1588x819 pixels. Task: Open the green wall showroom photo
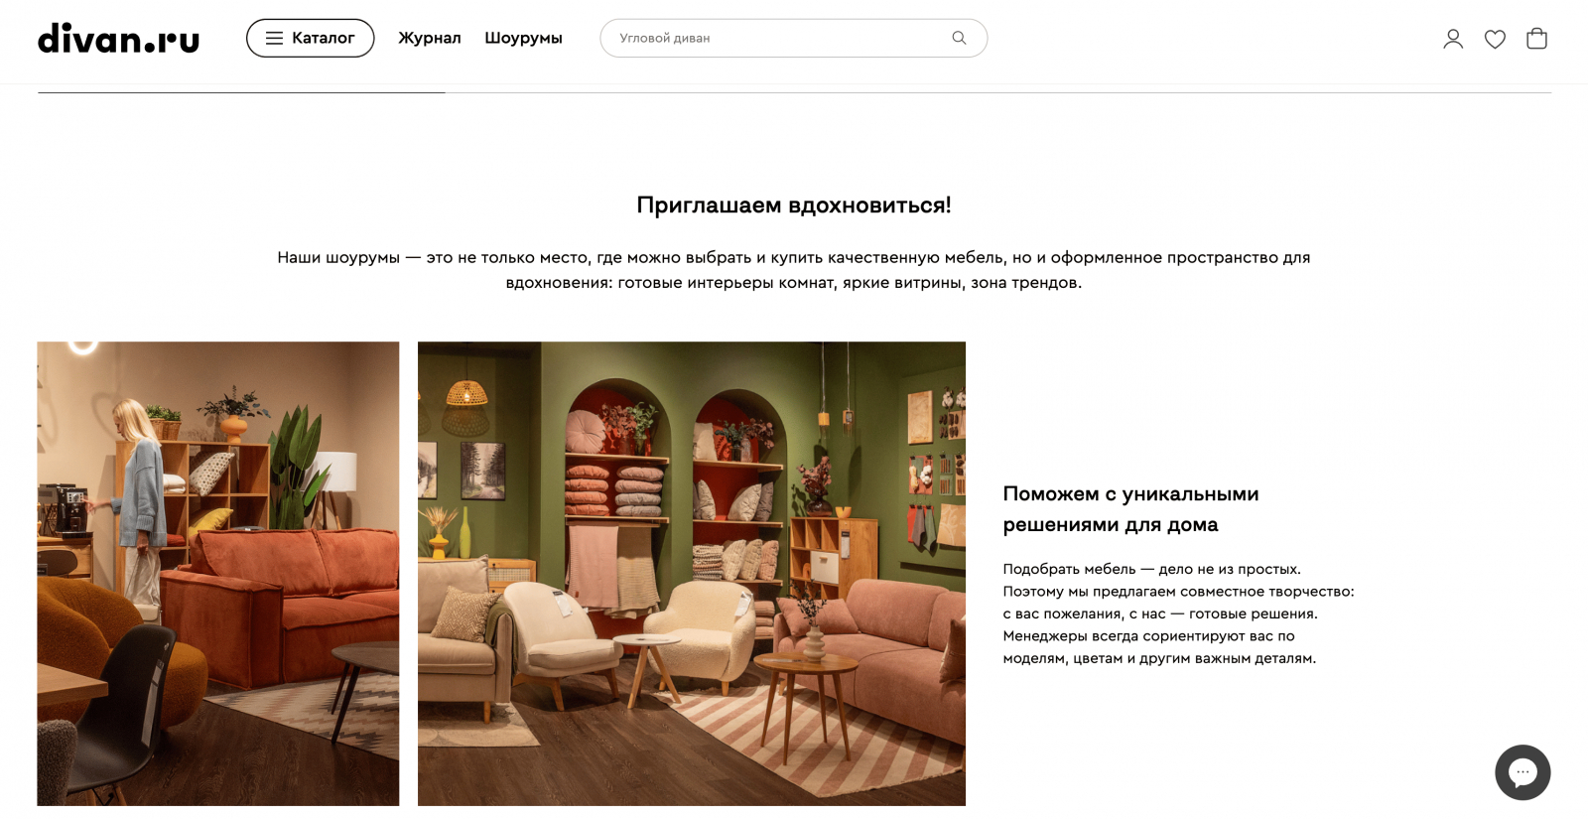(x=692, y=574)
